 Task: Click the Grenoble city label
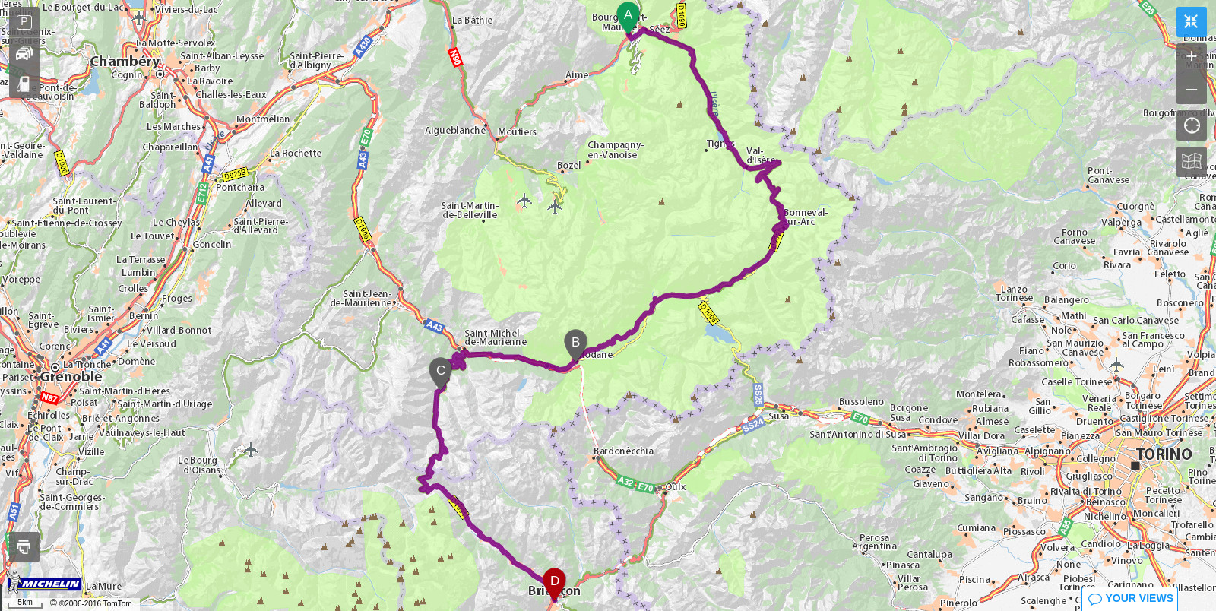click(x=71, y=377)
